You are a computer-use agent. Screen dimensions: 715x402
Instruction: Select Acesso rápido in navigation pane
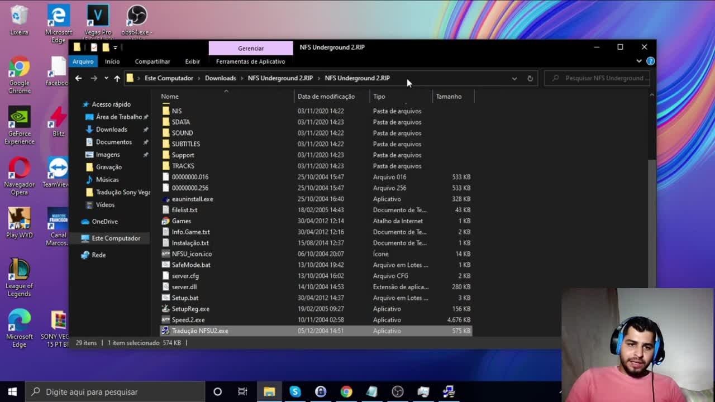(111, 104)
